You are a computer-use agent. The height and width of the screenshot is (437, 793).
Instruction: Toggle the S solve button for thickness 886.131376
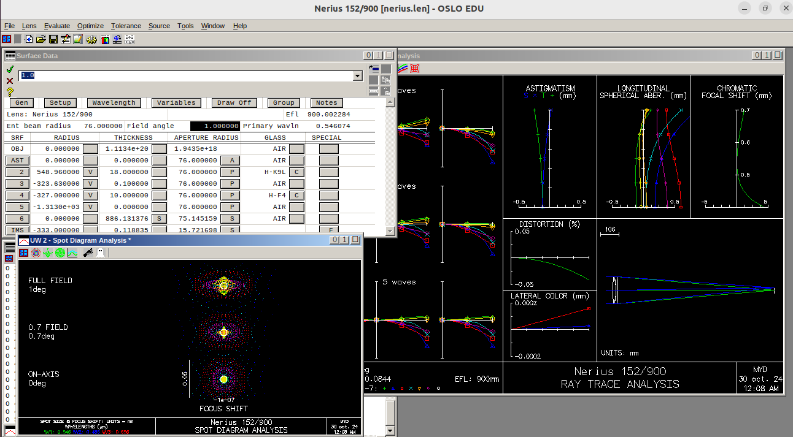[159, 219]
